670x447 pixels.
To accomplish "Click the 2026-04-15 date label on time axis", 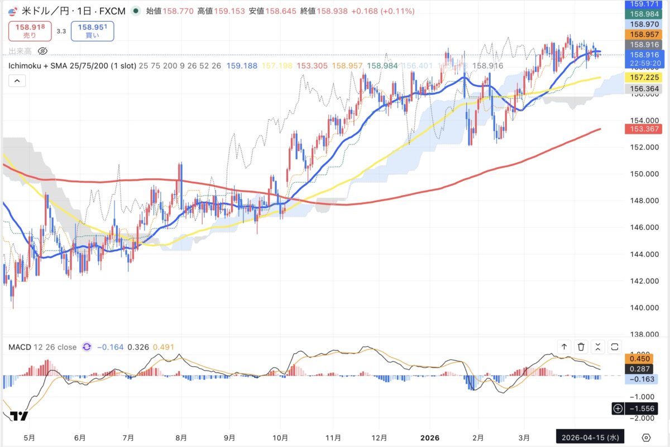I will tap(590, 436).
